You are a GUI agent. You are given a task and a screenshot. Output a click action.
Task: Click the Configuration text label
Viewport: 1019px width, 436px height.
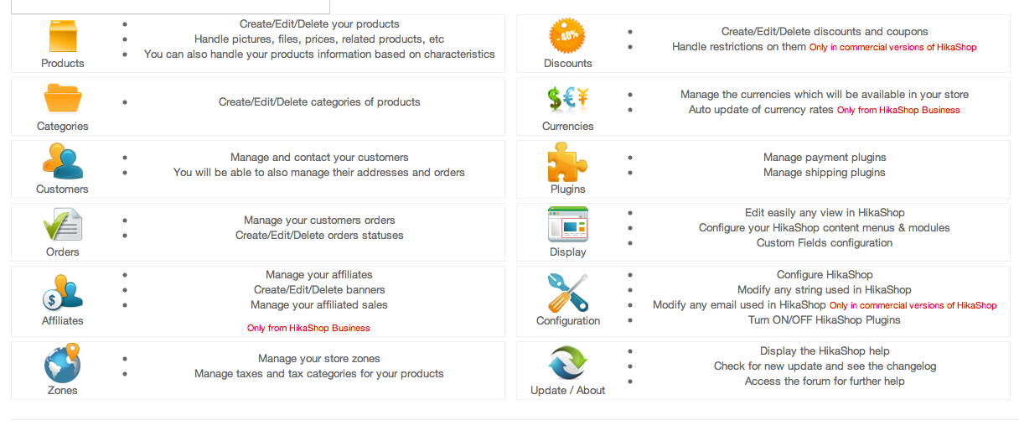(x=568, y=321)
